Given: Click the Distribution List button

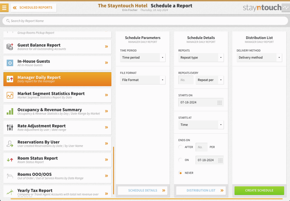Looking at the screenshot, I should point(201,191).
